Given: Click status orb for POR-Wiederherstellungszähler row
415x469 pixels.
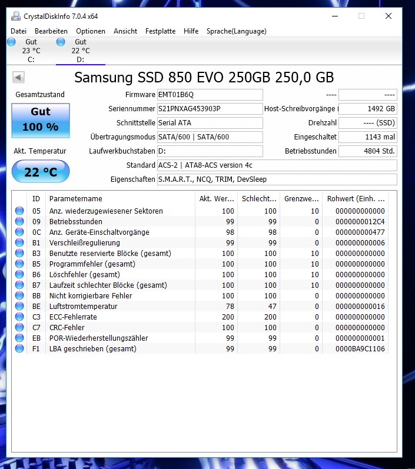Looking at the screenshot, I should (x=19, y=338).
